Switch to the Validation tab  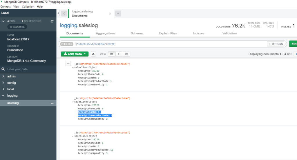pyautogui.click(x=229, y=33)
